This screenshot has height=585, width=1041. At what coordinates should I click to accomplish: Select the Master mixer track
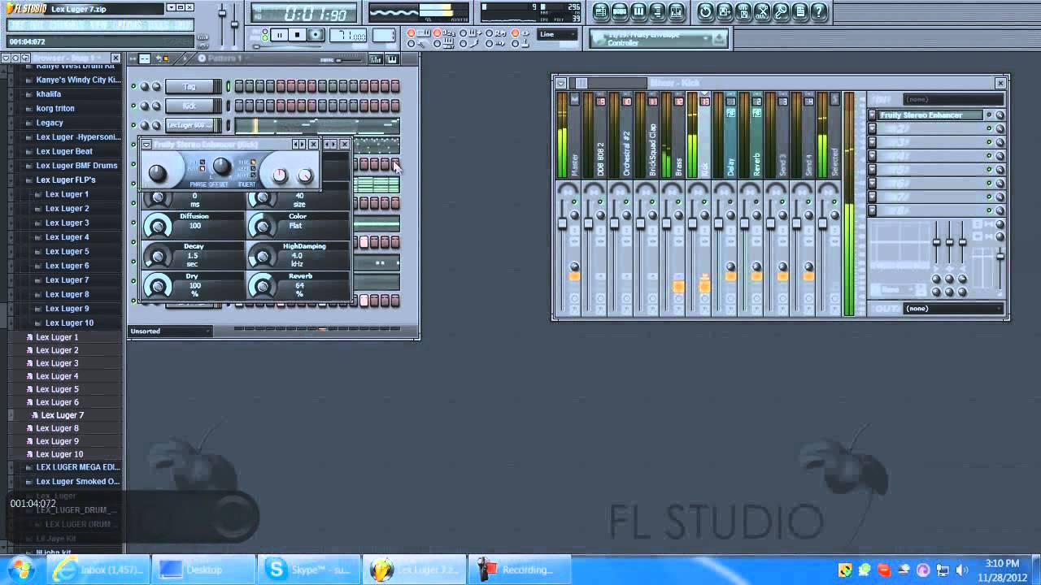click(574, 134)
